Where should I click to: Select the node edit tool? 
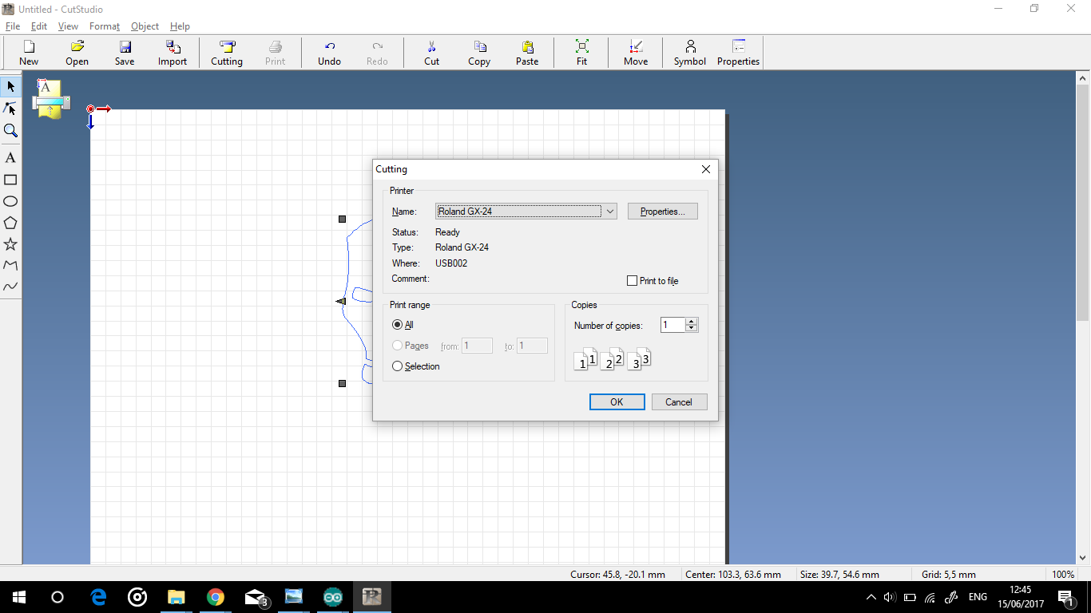click(x=10, y=109)
